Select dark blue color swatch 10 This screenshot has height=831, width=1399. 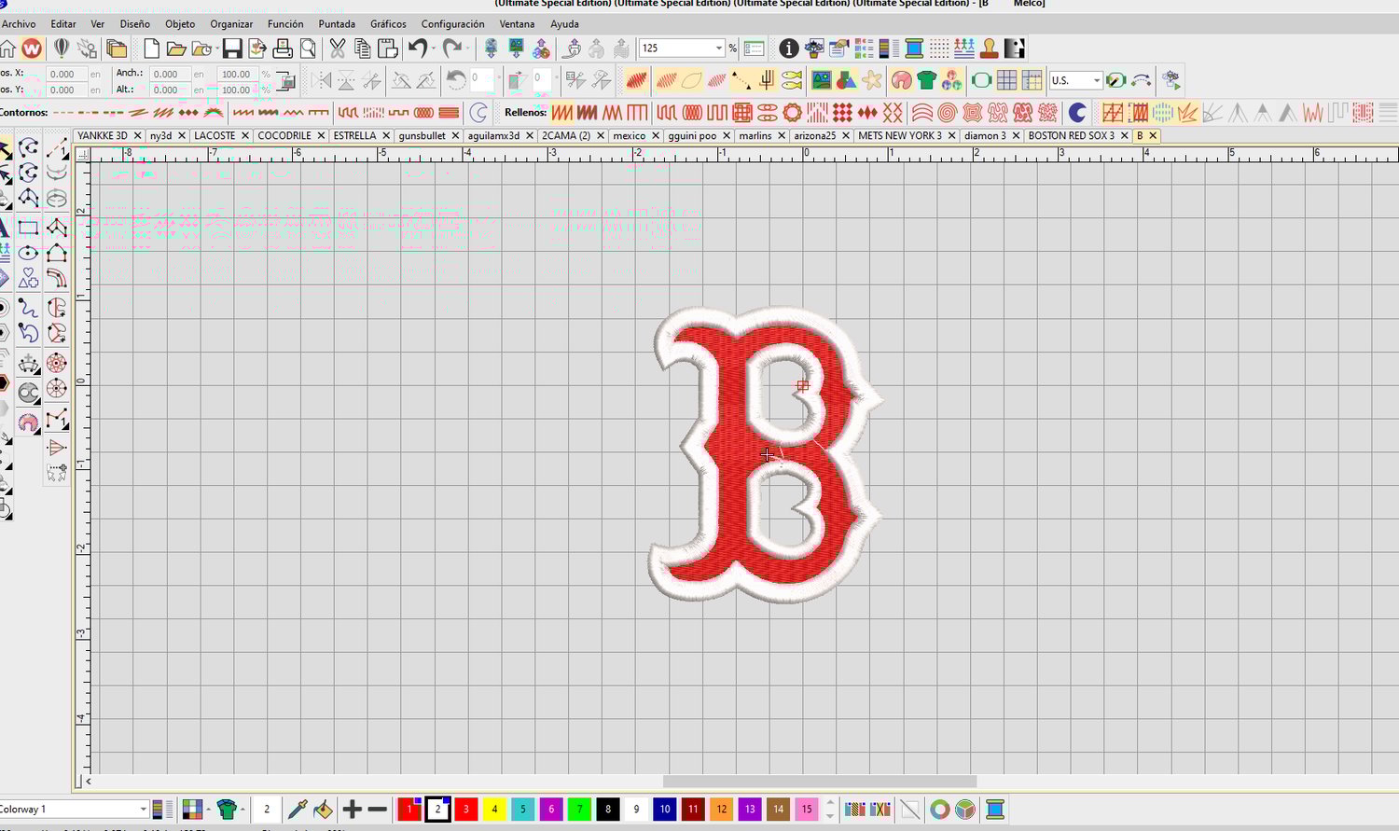665,810
